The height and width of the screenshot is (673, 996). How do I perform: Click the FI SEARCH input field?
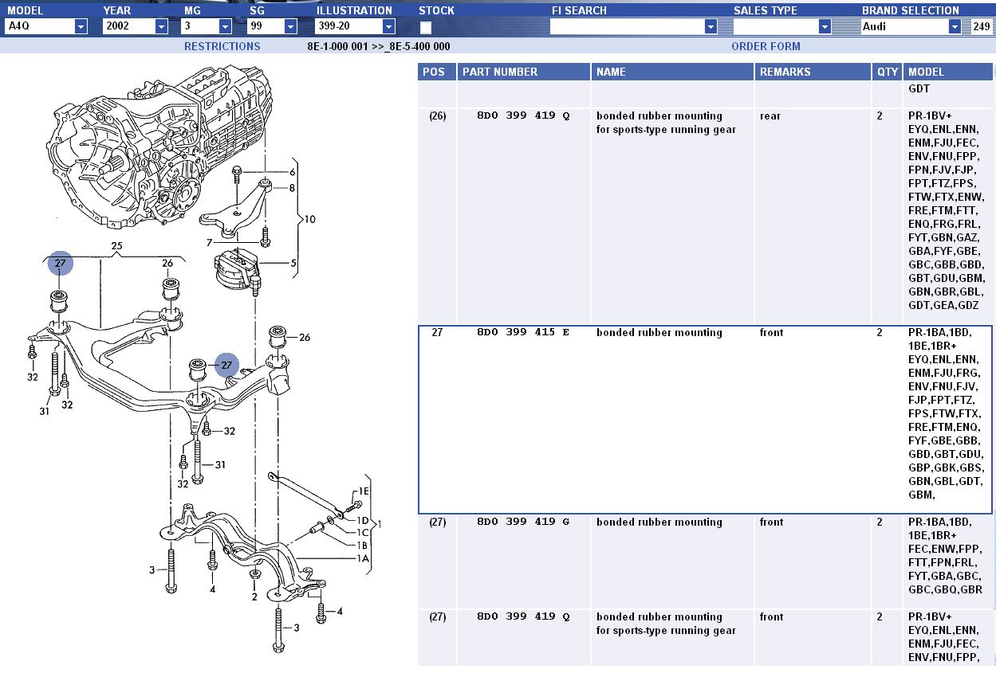coord(627,26)
